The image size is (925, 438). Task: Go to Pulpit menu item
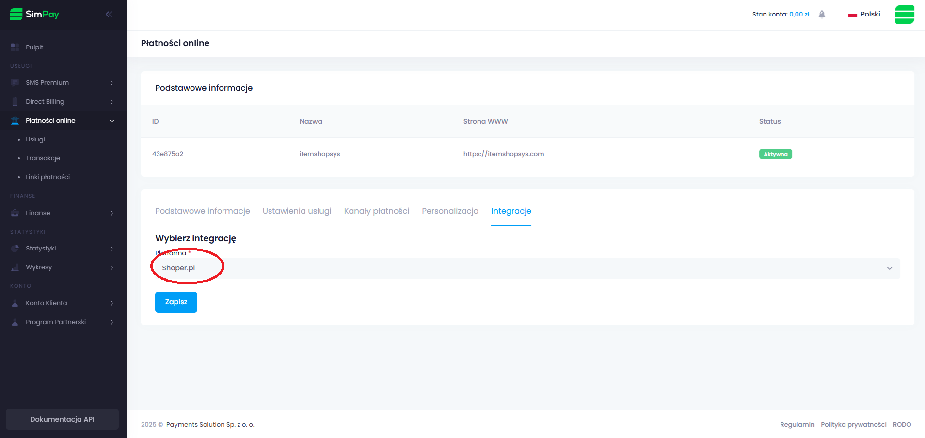(34, 47)
